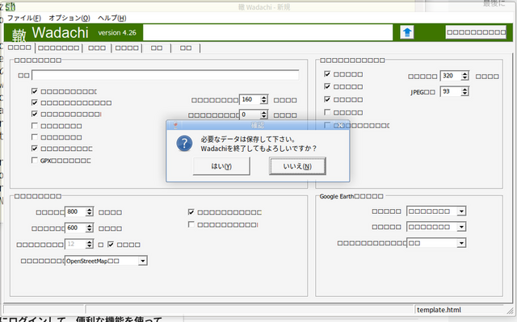517x322 pixels.
Task: Open the ファイル(F) menu
Action: click(x=24, y=18)
